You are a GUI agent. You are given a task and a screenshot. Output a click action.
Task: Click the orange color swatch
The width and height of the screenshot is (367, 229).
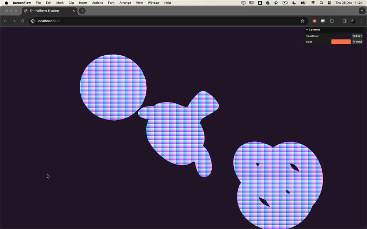point(341,42)
